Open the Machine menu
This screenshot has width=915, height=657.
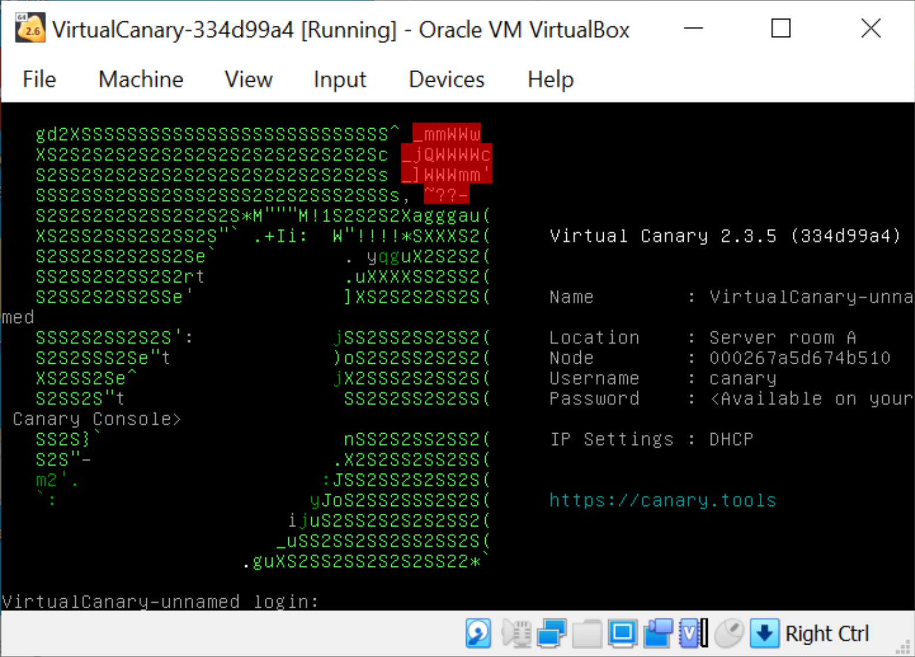tap(141, 79)
